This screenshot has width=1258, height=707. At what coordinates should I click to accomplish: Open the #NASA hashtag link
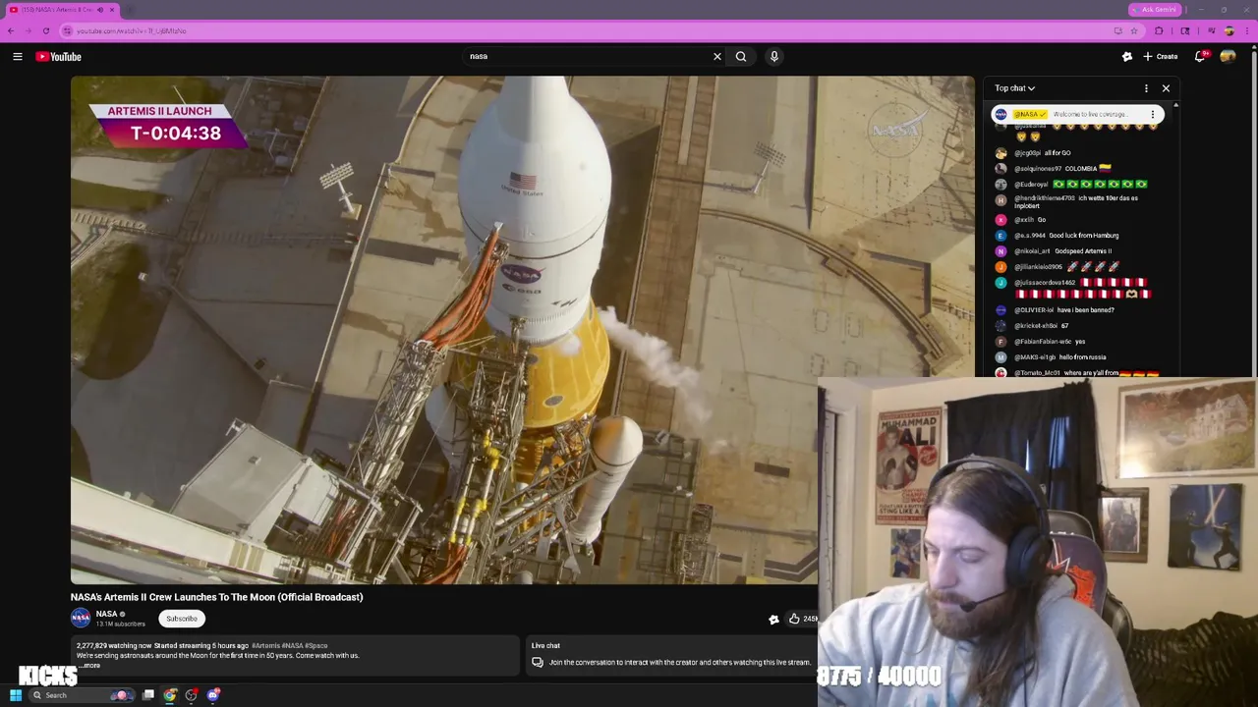(292, 646)
